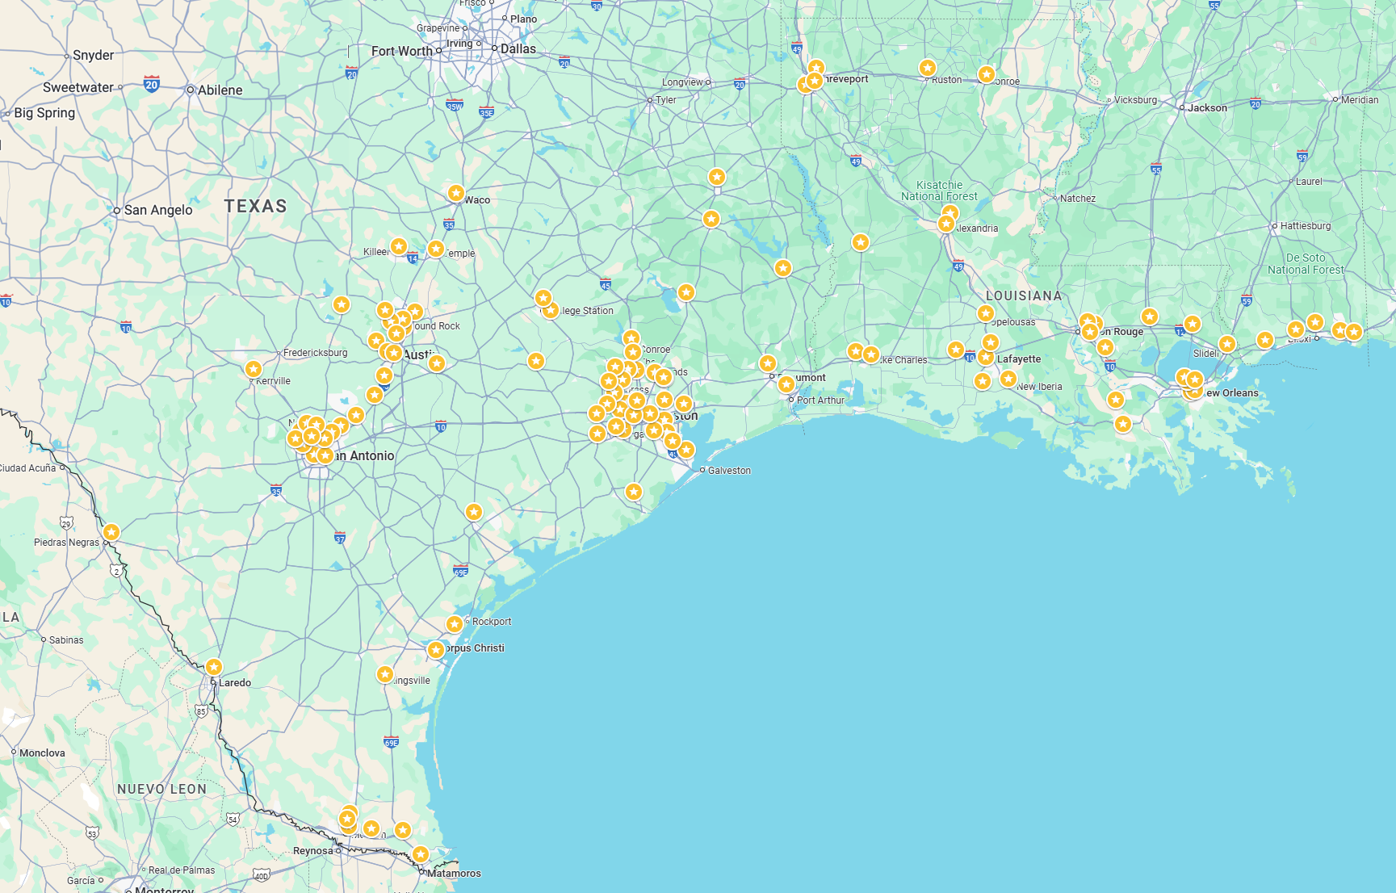Select the Natchez city label
Viewport: 1396px width, 893px height.
pos(1078,199)
